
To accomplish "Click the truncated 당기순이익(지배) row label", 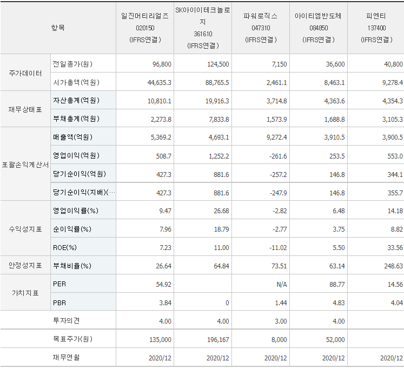I will click(84, 192).
